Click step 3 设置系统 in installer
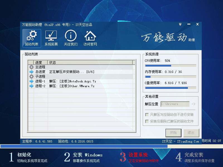223x167 pixels. pos(139,157)
